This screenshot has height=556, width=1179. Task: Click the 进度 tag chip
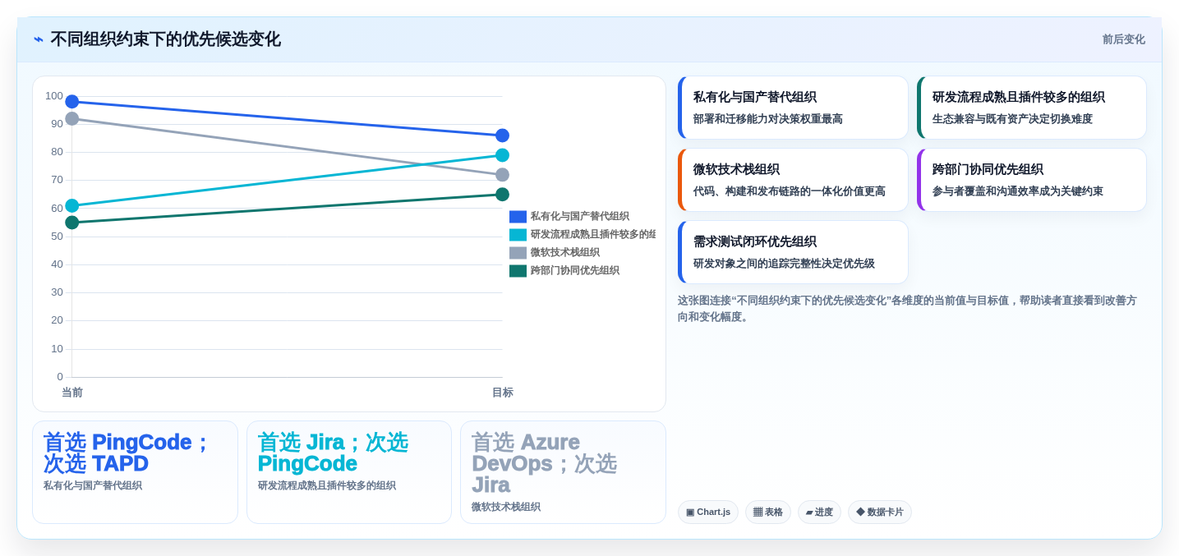point(819,512)
